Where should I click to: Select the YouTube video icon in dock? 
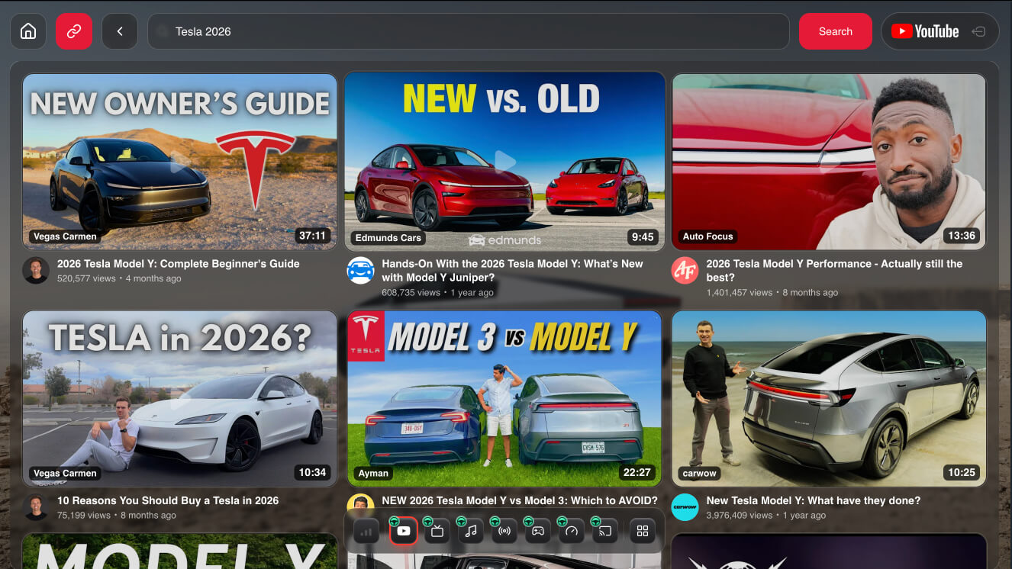click(404, 531)
